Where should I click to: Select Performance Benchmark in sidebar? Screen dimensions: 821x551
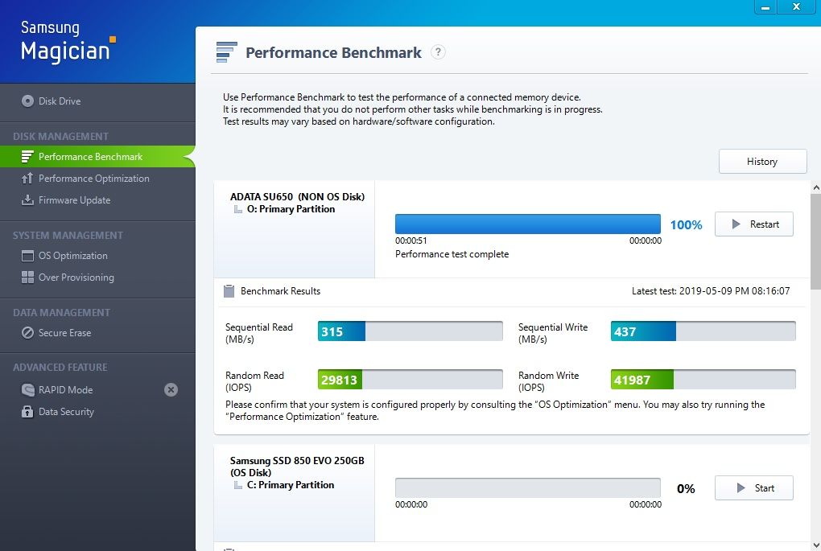pyautogui.click(x=97, y=157)
